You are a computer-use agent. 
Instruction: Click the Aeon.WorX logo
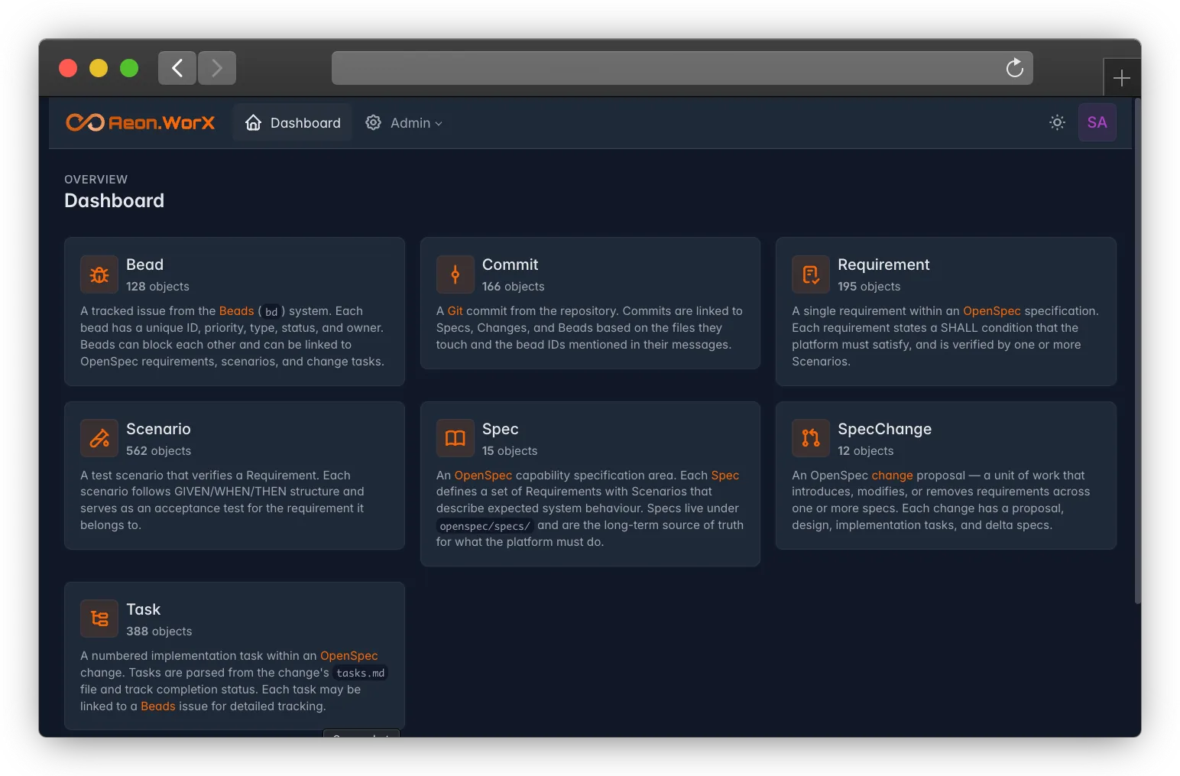pyautogui.click(x=140, y=122)
